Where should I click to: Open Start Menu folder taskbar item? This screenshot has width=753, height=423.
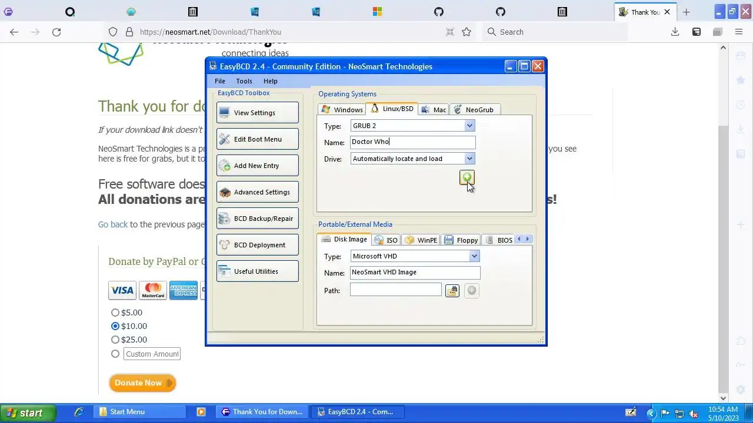[139, 412]
